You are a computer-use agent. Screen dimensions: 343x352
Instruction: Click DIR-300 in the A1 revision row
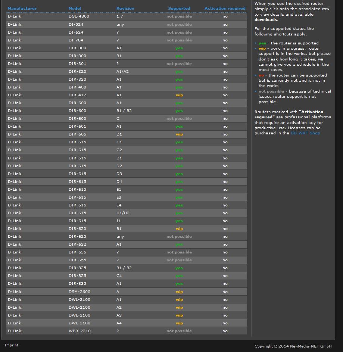click(x=77, y=48)
